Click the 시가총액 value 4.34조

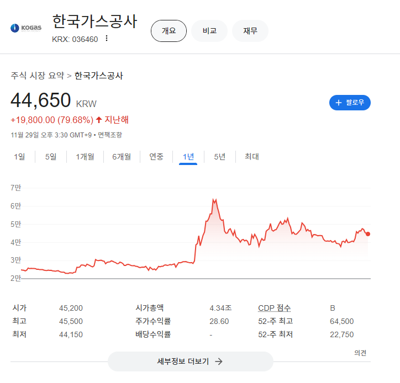[220, 308]
